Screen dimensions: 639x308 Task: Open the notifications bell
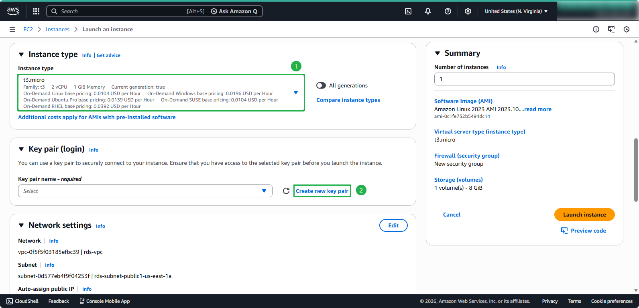pos(428,11)
